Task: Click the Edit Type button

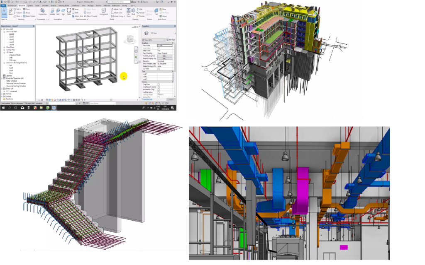Action: [171, 40]
